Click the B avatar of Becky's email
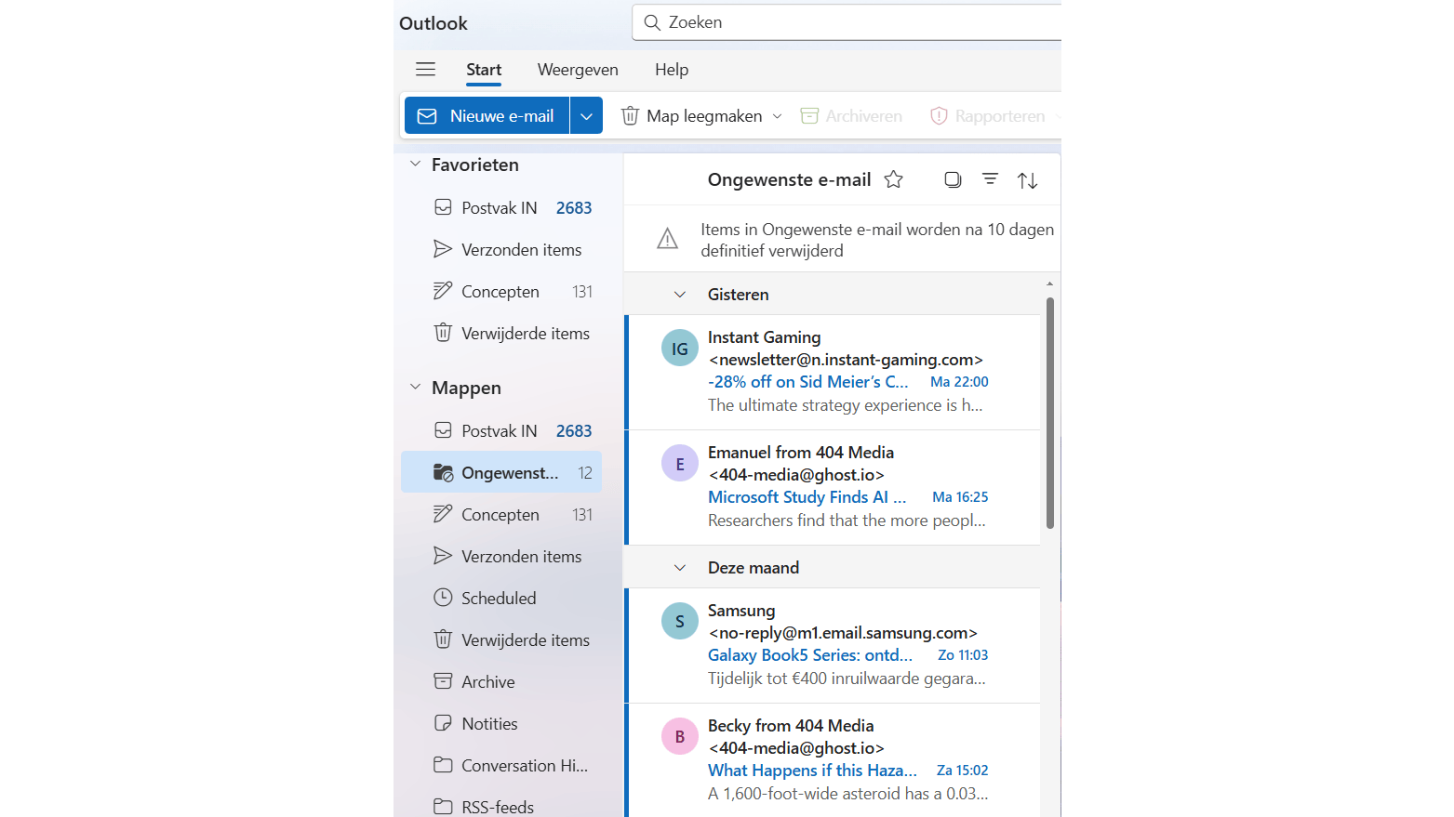Viewport: 1454px width, 817px height. (680, 736)
